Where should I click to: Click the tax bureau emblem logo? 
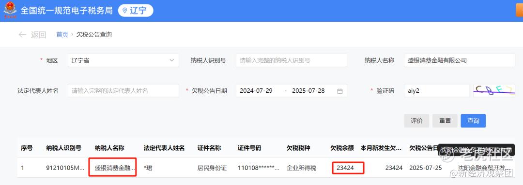tap(10, 10)
